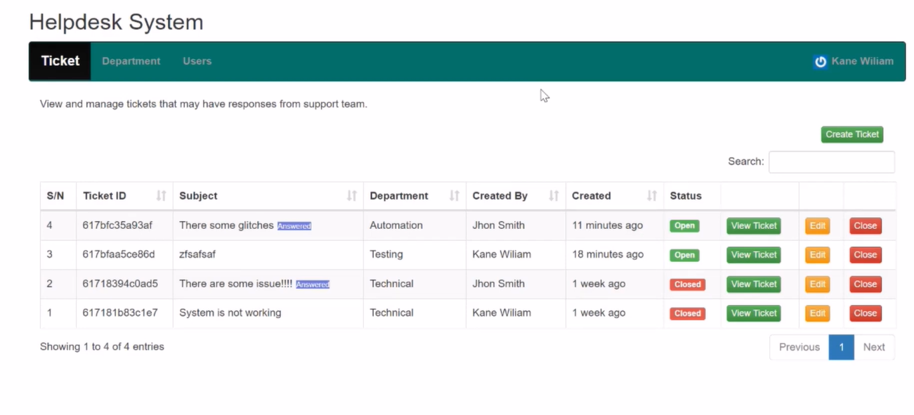Screen dimensions: 914x415
Task: Click Open status badge for ticket 617bfaa5ce86d
Action: tap(684, 255)
